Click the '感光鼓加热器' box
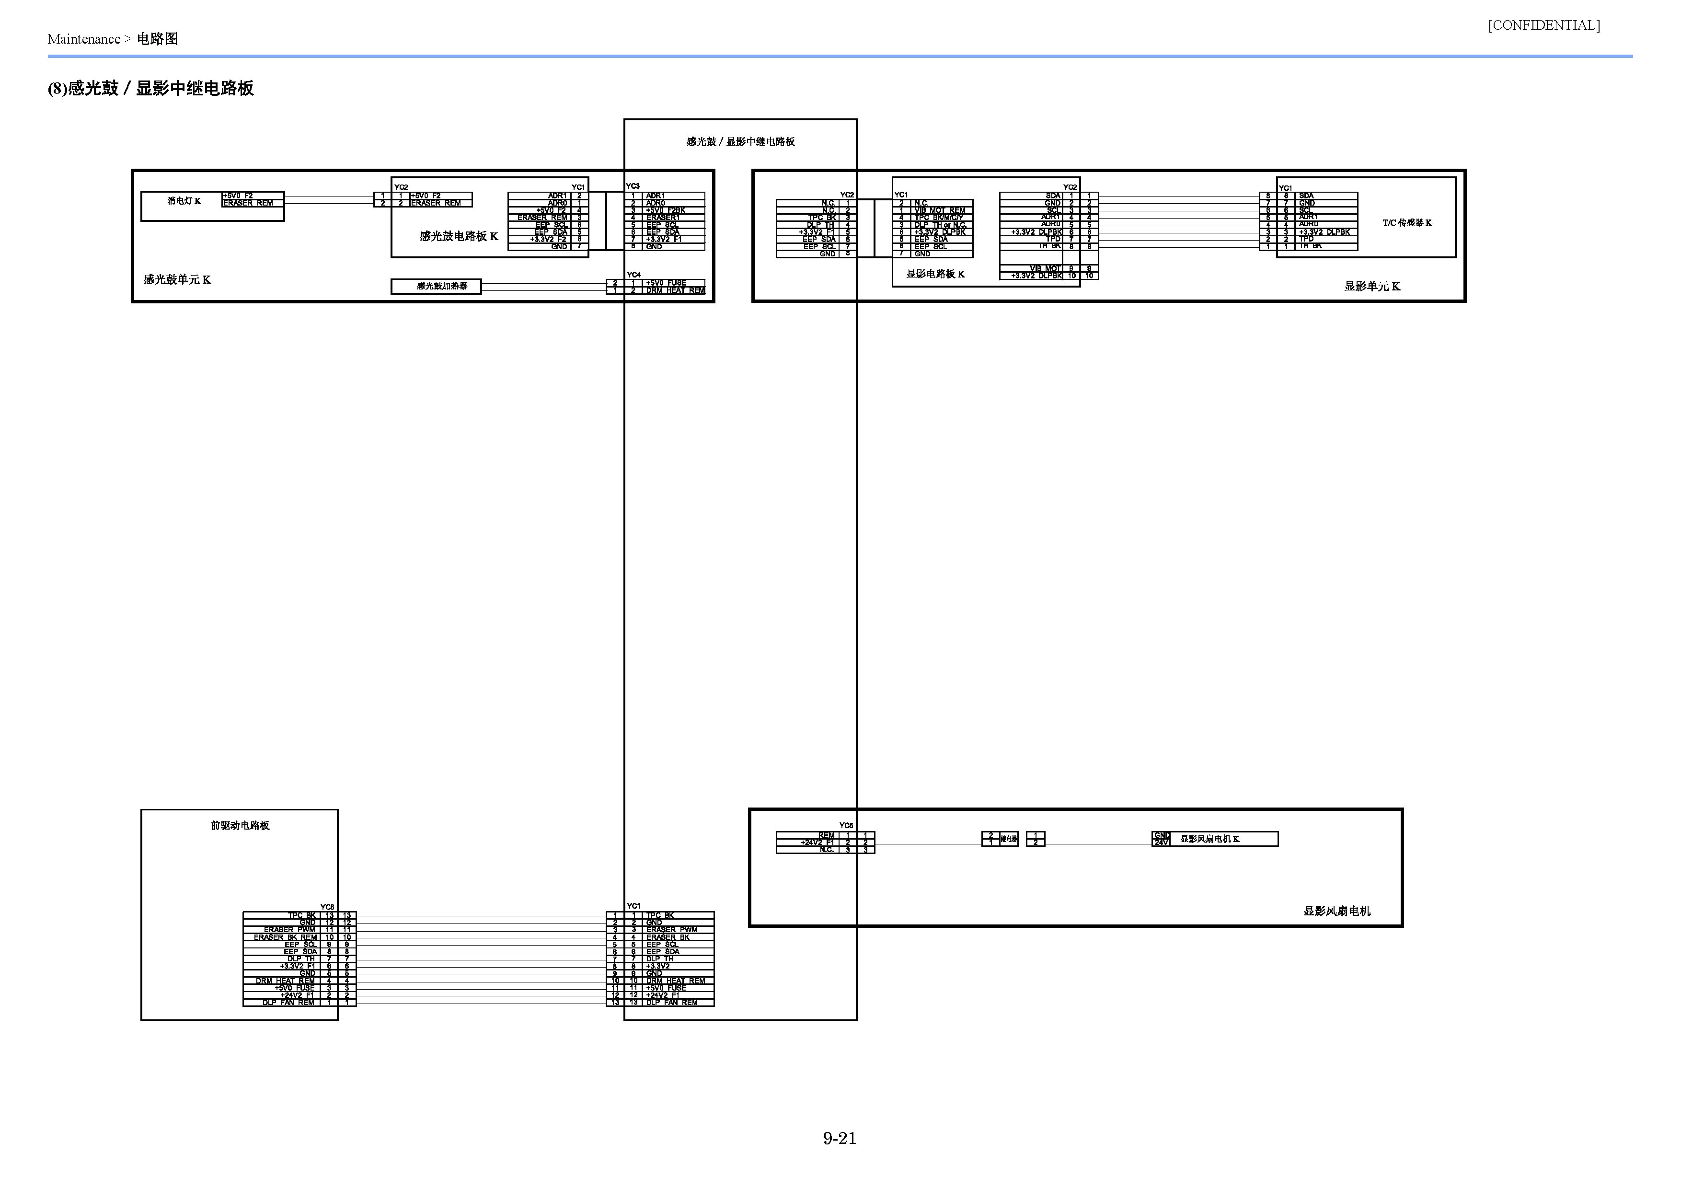 [437, 286]
